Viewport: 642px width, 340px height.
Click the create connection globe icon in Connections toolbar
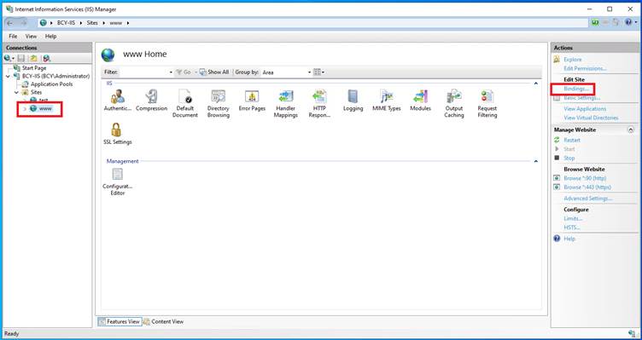[8, 59]
